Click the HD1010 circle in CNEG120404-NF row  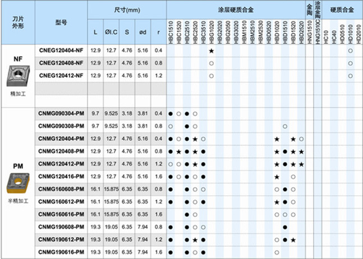point(350,51)
